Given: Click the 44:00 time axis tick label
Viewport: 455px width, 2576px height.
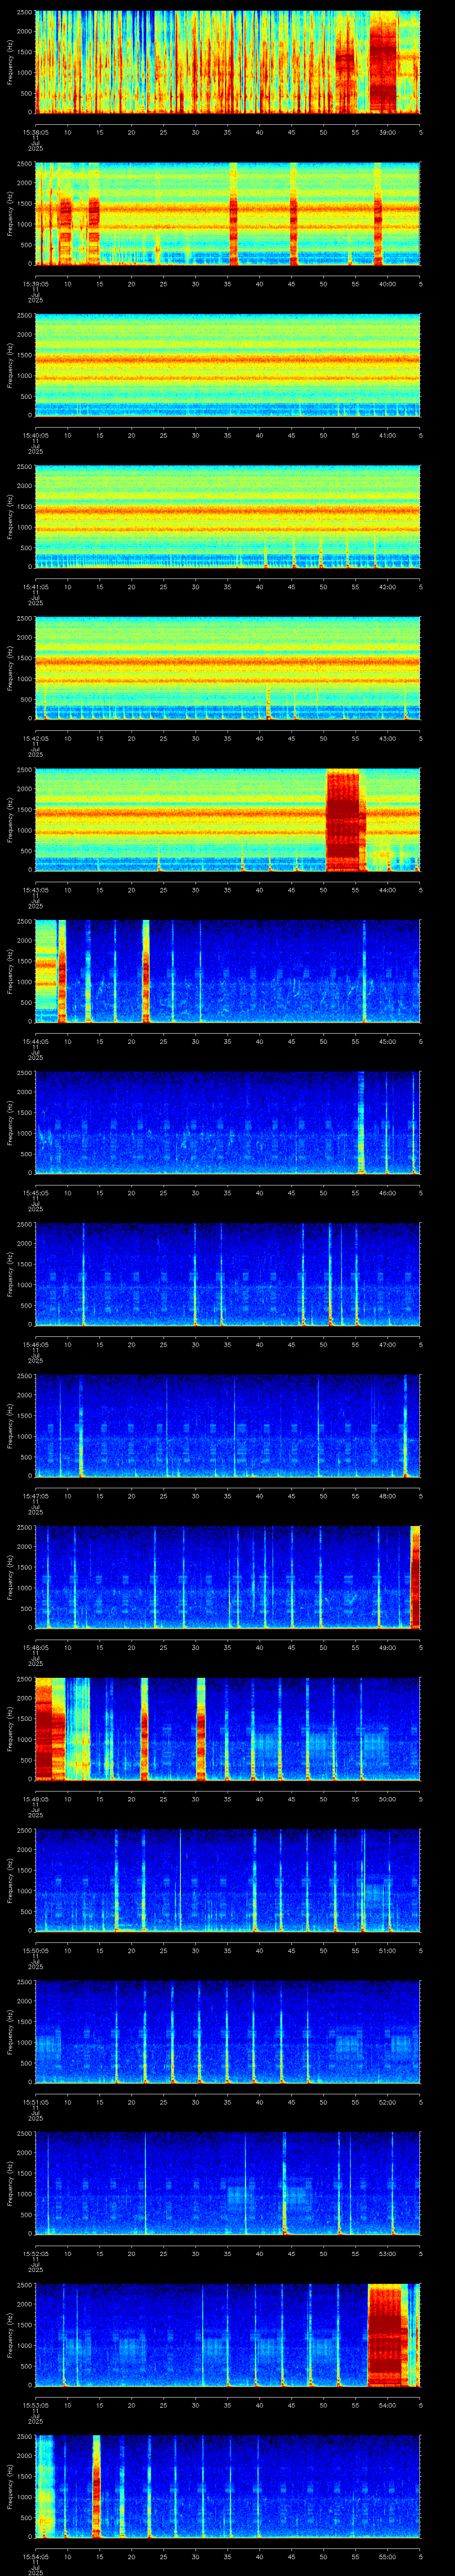Looking at the screenshot, I should point(388,890).
